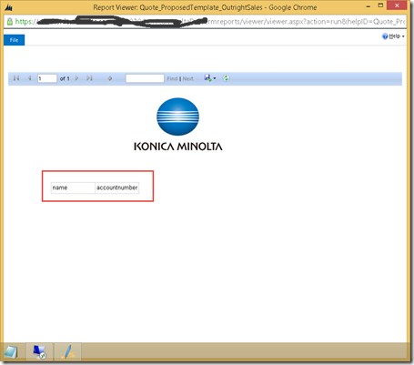Jump to the last report page
This screenshot has height=365, width=414.
pos(89,78)
